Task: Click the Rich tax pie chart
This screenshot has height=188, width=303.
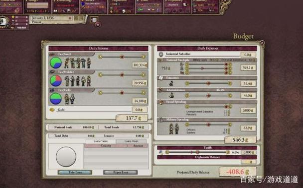Action: pyautogui.click(x=56, y=99)
